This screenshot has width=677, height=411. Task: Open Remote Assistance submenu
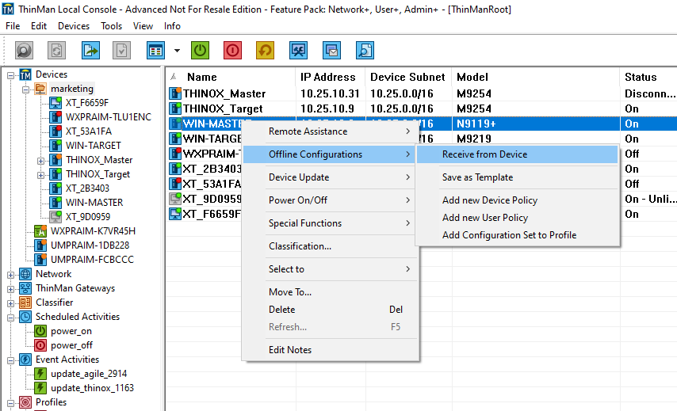tap(331, 131)
